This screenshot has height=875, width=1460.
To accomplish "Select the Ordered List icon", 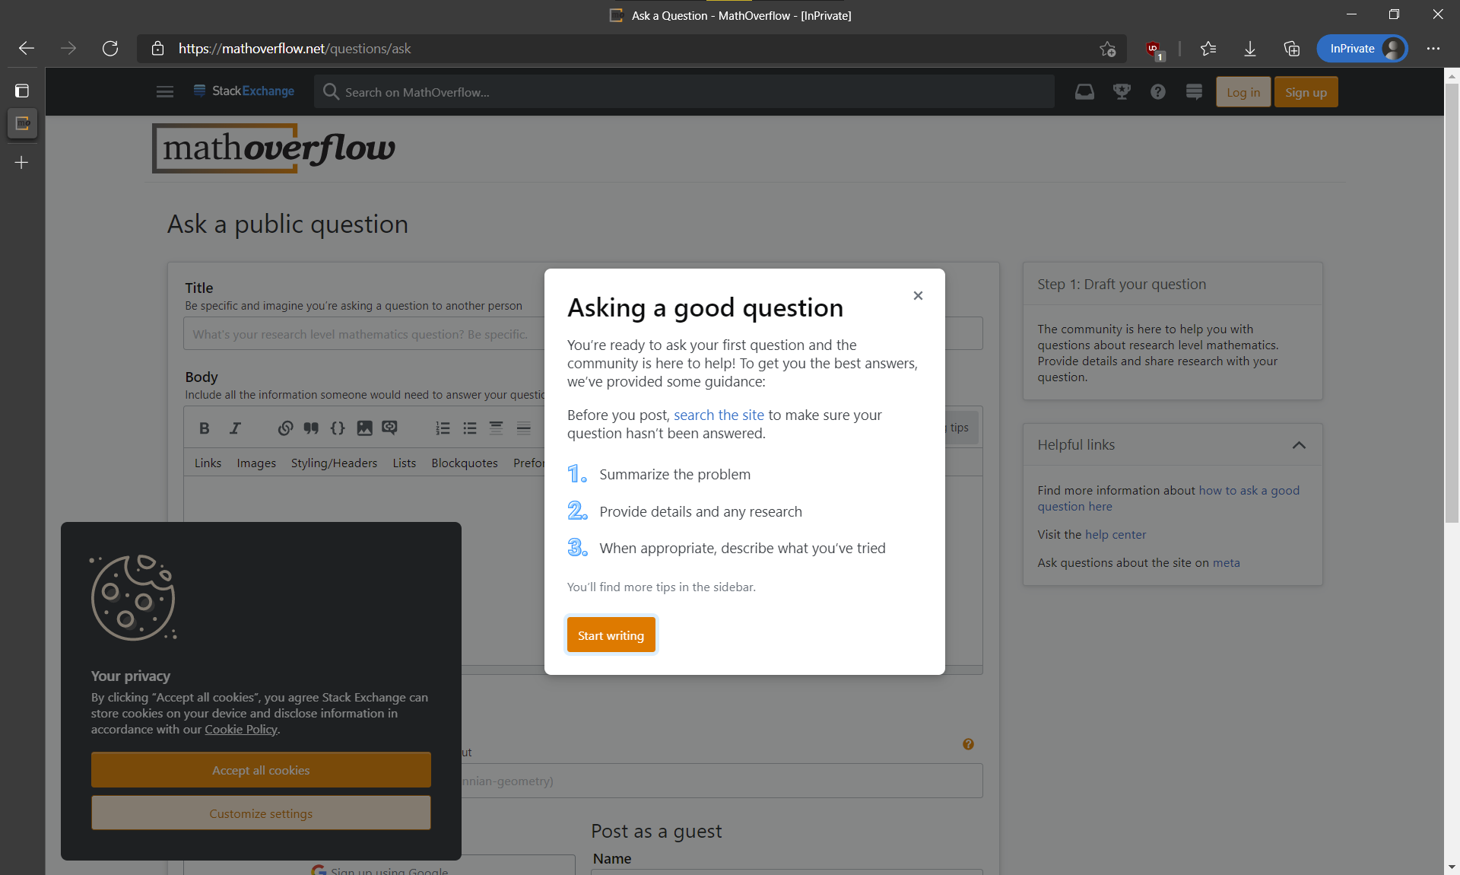I will point(443,427).
